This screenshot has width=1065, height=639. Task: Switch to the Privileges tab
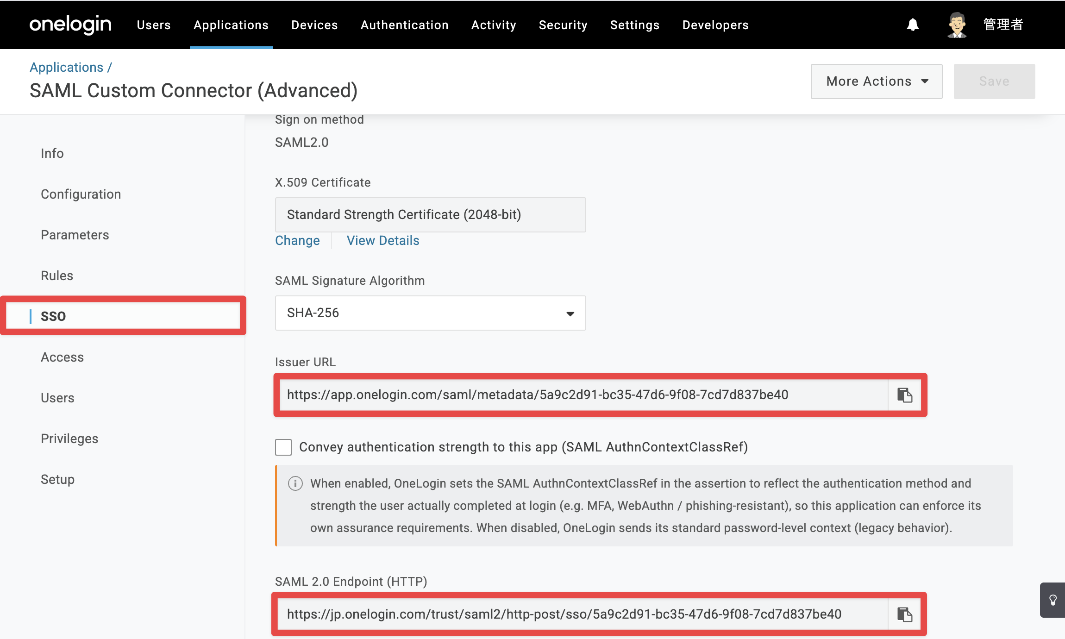coord(69,439)
